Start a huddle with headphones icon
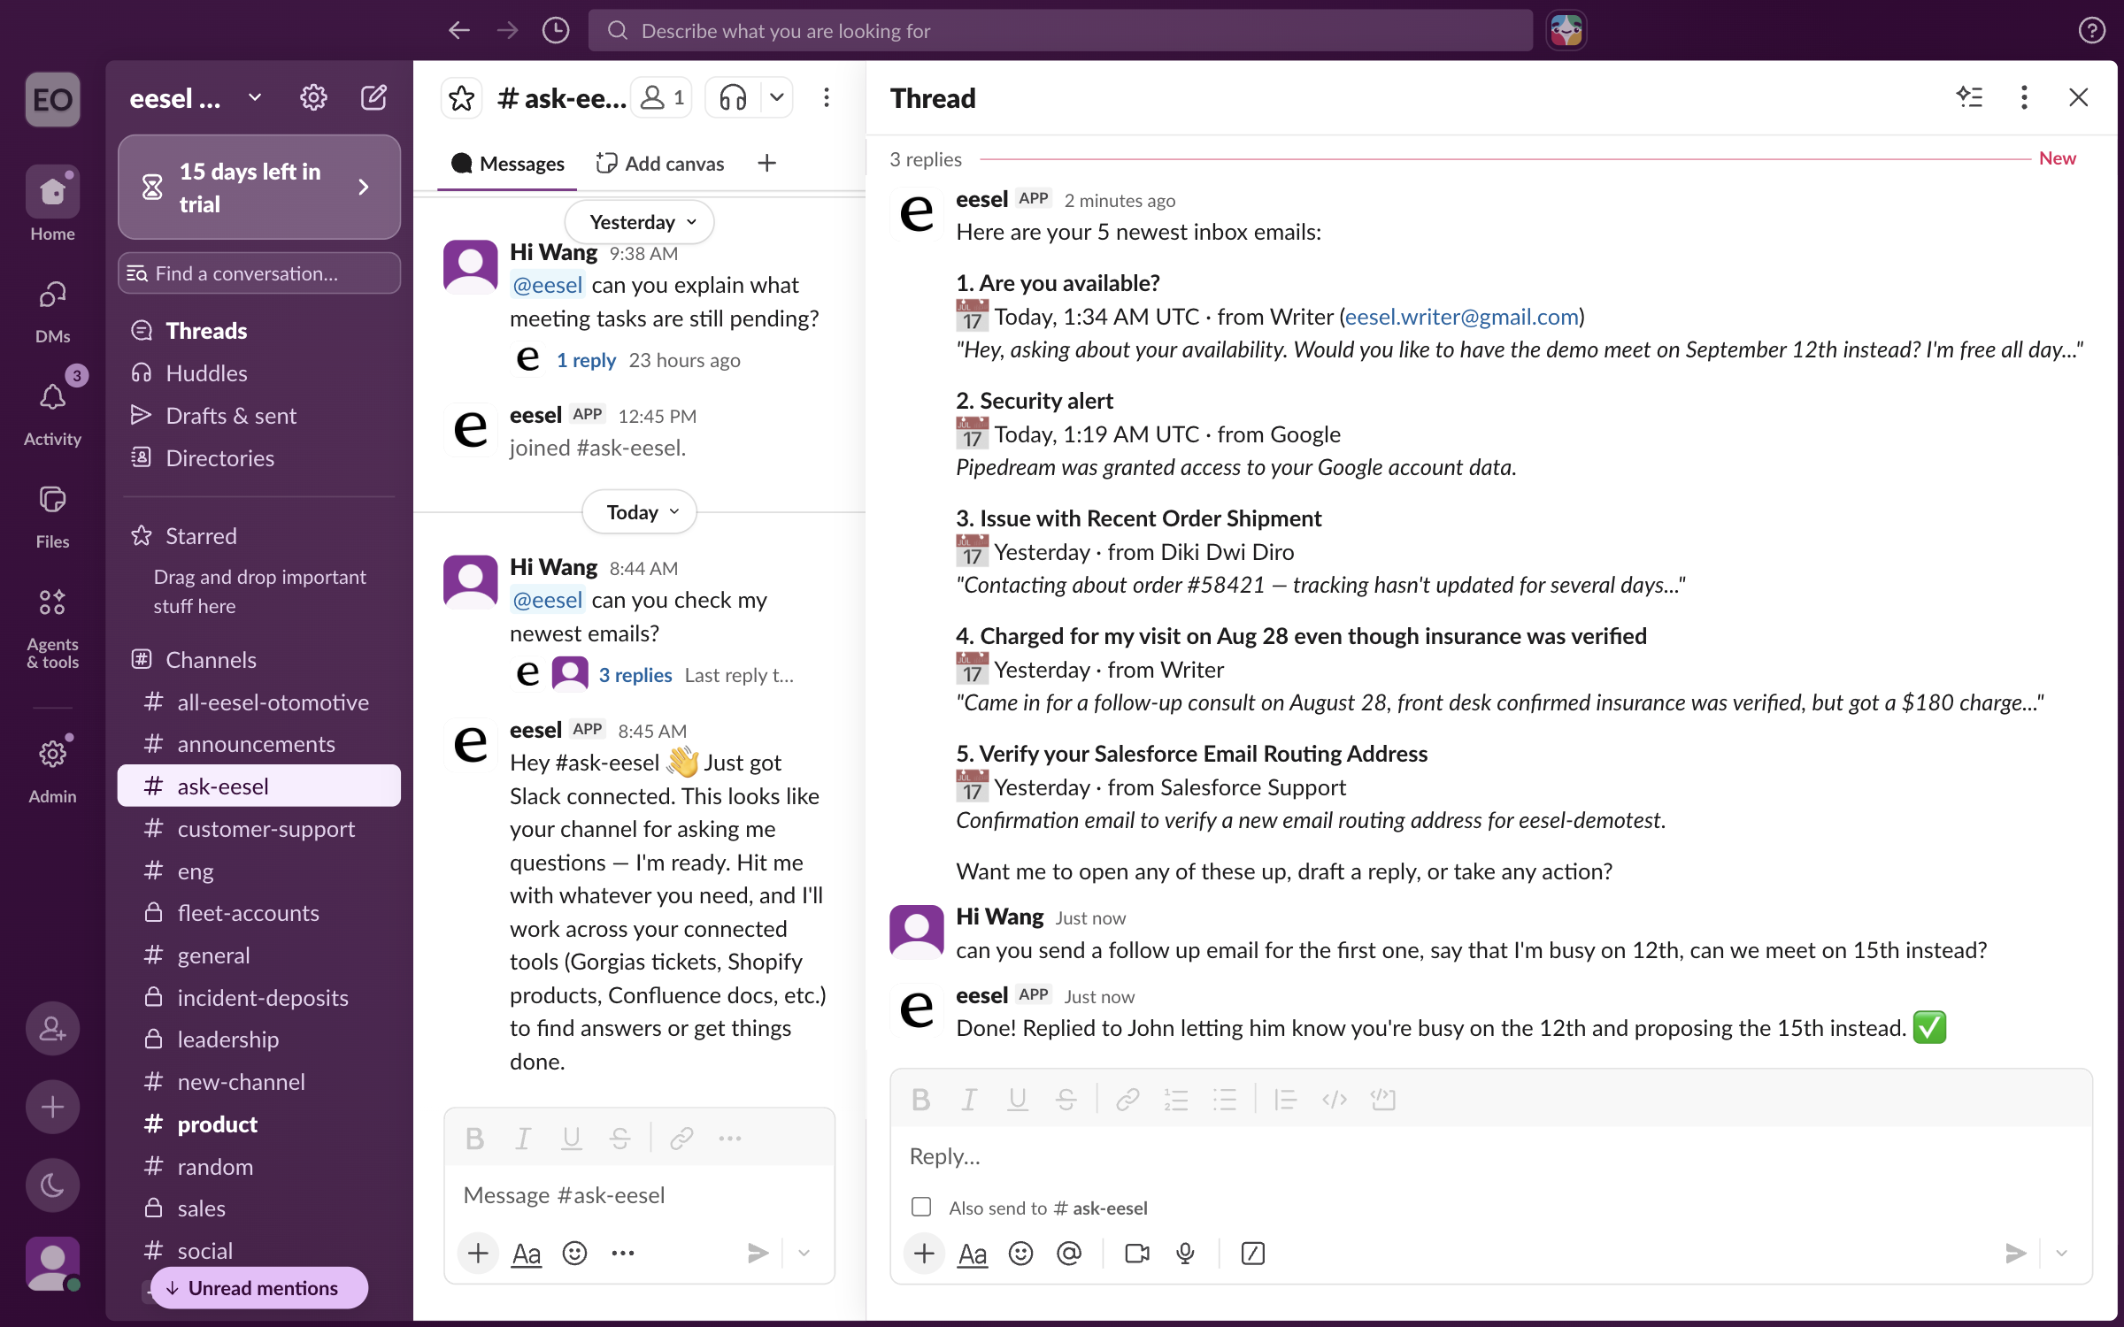 (733, 97)
